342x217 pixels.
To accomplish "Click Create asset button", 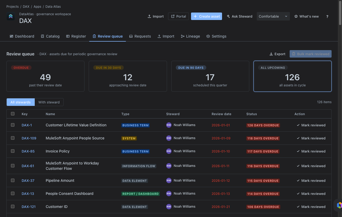I will (207, 16).
